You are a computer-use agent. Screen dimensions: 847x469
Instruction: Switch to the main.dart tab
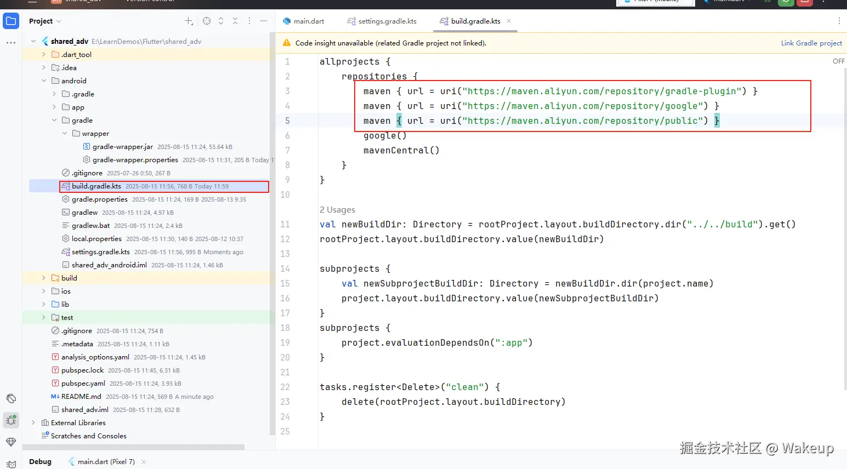click(x=308, y=21)
